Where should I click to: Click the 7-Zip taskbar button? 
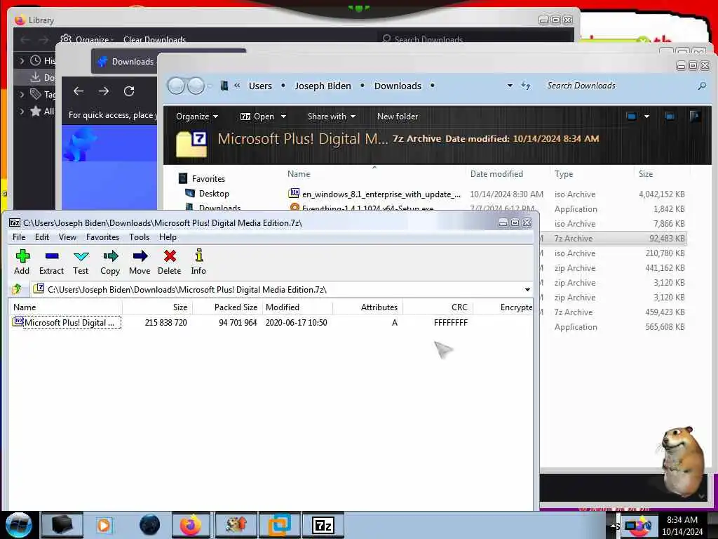(323, 525)
